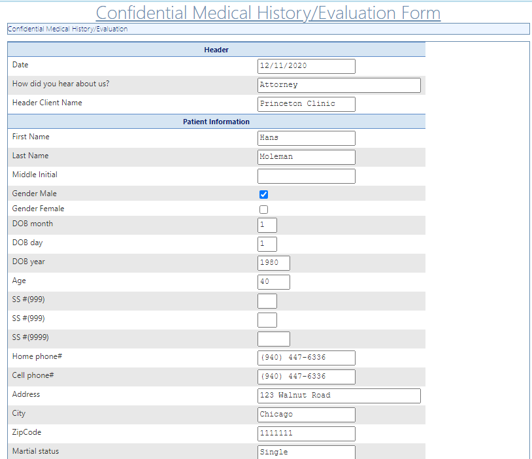Click the first SS# input box

pyautogui.click(x=267, y=301)
